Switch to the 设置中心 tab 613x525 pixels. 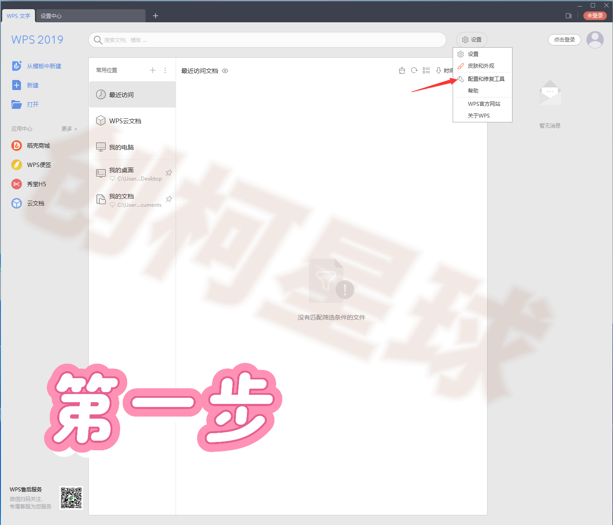90,16
